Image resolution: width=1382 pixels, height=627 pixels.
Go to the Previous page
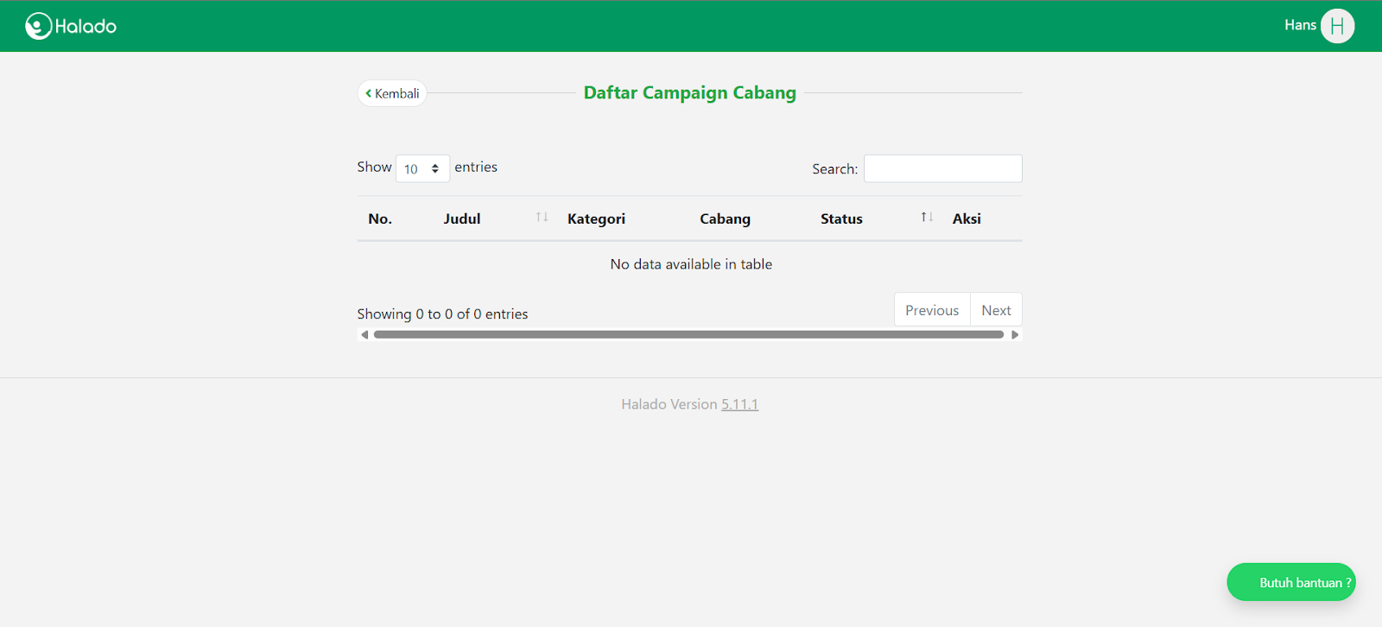pyautogui.click(x=931, y=310)
